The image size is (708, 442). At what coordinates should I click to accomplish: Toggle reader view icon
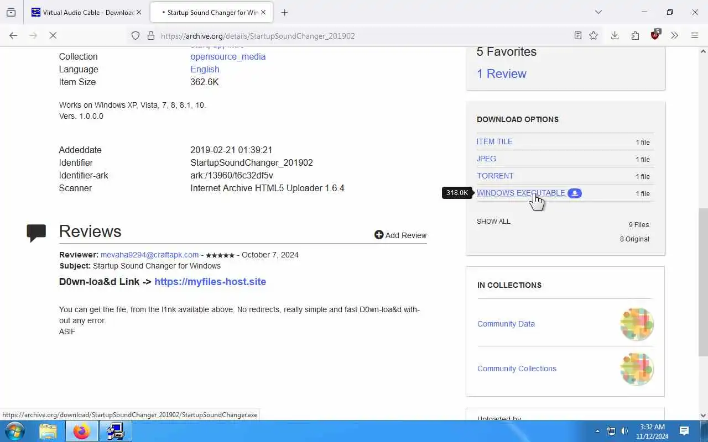click(x=577, y=35)
